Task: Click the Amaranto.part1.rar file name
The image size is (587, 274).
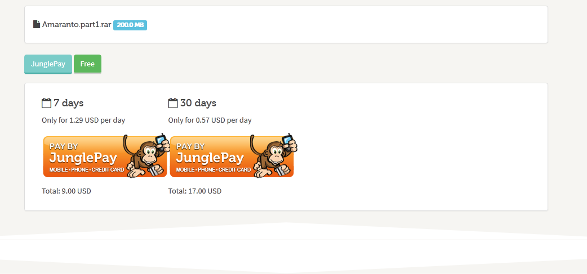Action: pos(77,25)
